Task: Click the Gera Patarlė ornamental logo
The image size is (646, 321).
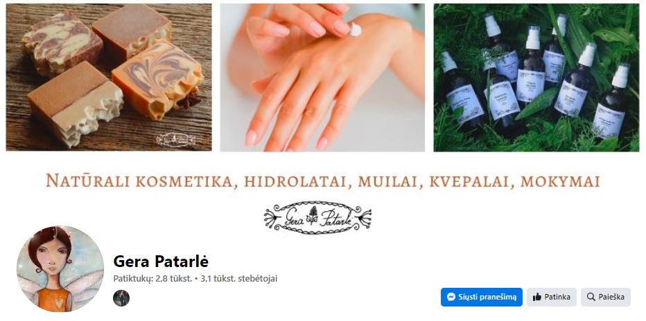Action: click(x=317, y=217)
